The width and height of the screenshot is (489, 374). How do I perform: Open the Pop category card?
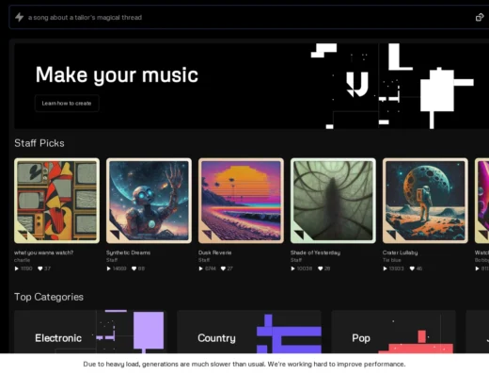[393, 332]
